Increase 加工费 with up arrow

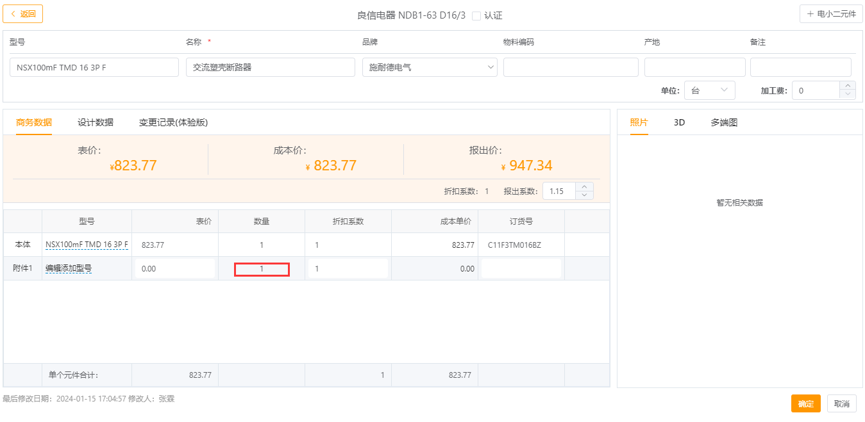pos(848,86)
